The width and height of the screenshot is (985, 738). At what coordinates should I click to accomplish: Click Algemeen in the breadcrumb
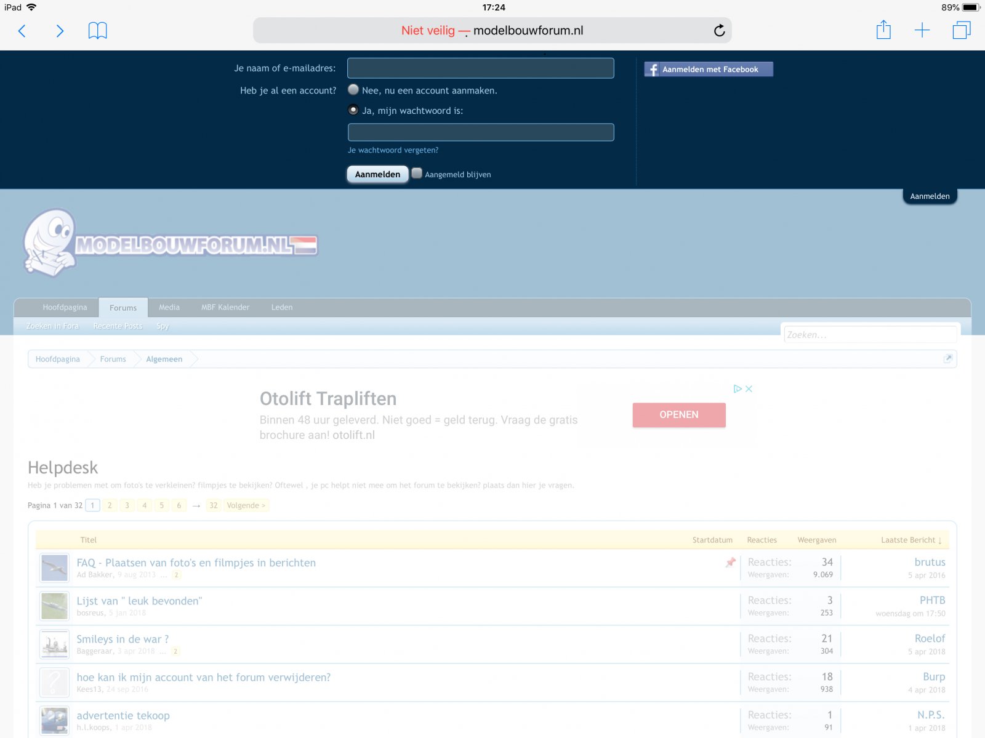(x=164, y=359)
